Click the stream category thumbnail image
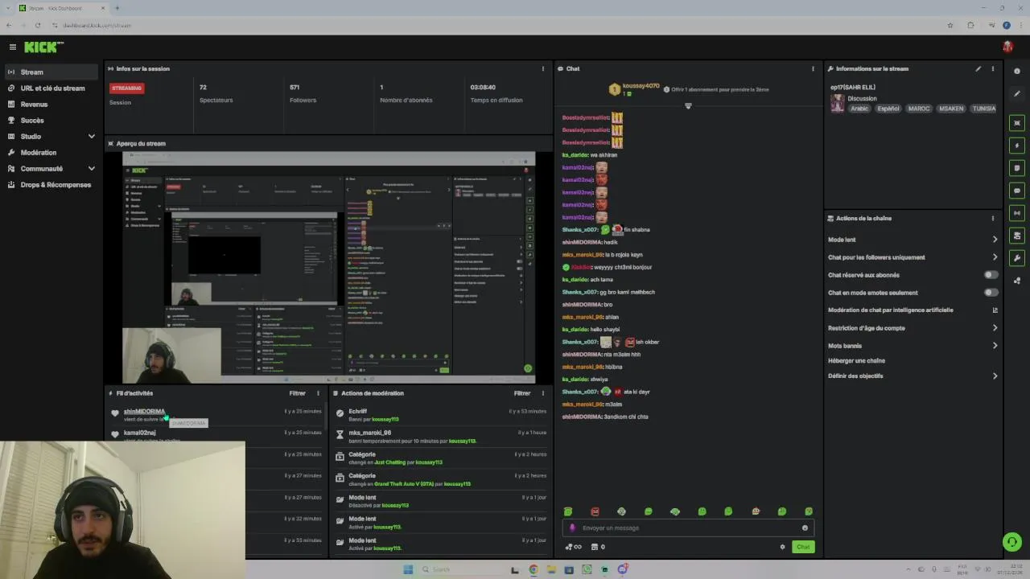This screenshot has height=579, width=1030. pyautogui.click(x=838, y=104)
